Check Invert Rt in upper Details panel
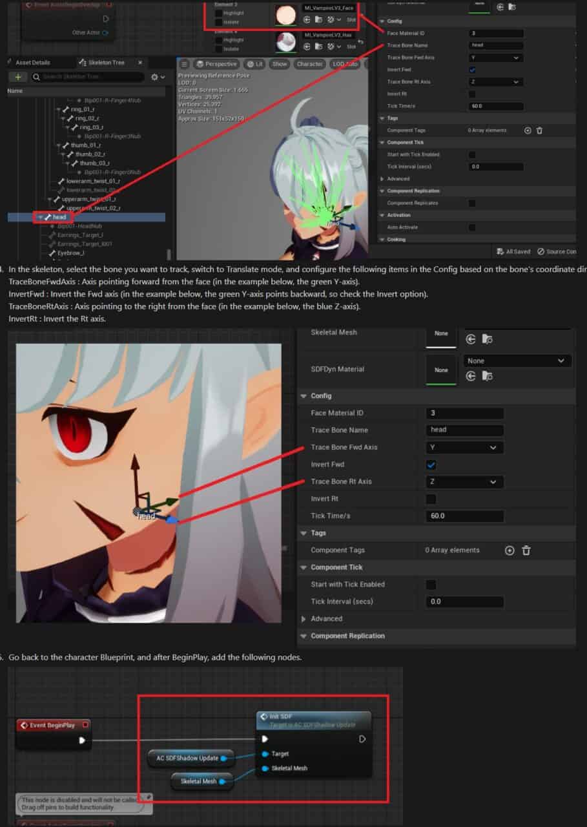587x827 pixels. [x=472, y=94]
